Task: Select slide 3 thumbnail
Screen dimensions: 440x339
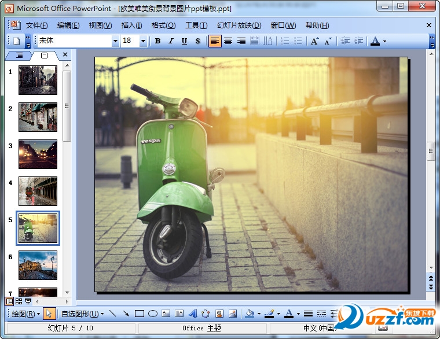Action: coord(38,154)
